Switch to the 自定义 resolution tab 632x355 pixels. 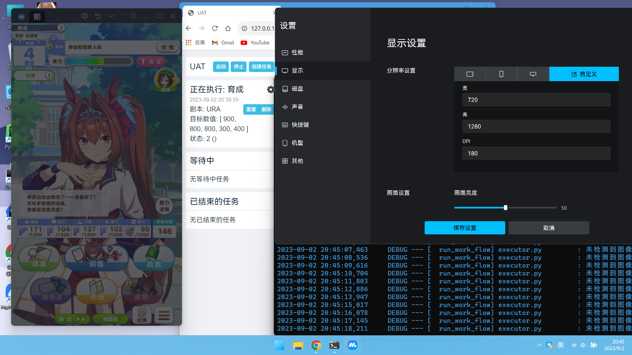pyautogui.click(x=584, y=74)
